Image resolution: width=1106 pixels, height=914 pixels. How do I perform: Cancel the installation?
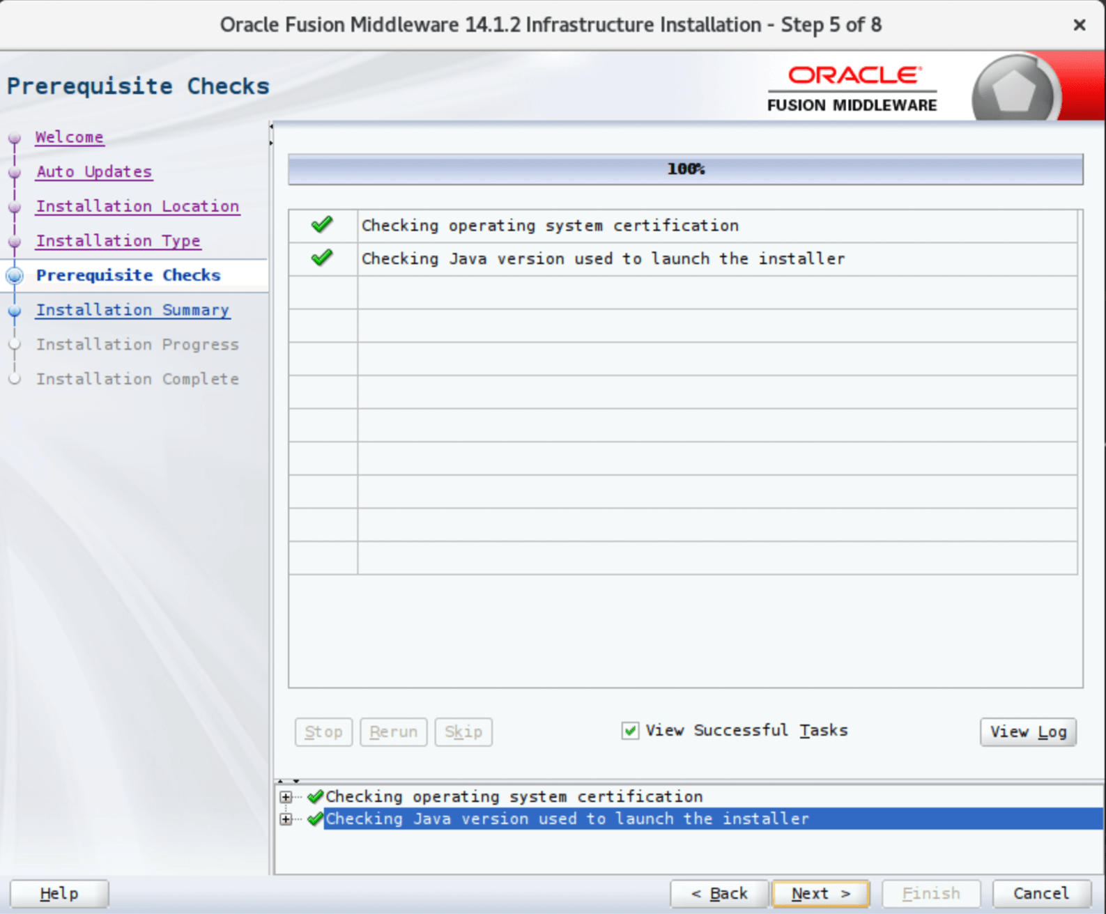[1041, 893]
